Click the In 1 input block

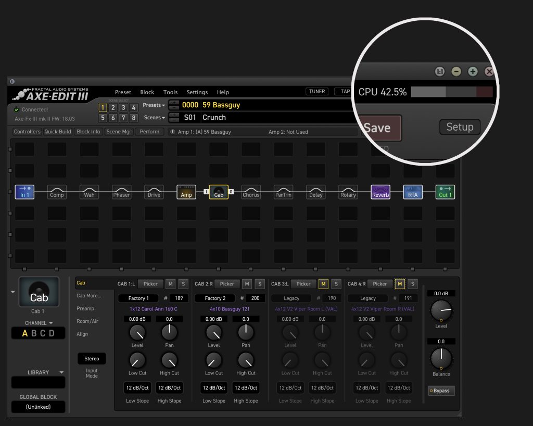pos(24,192)
